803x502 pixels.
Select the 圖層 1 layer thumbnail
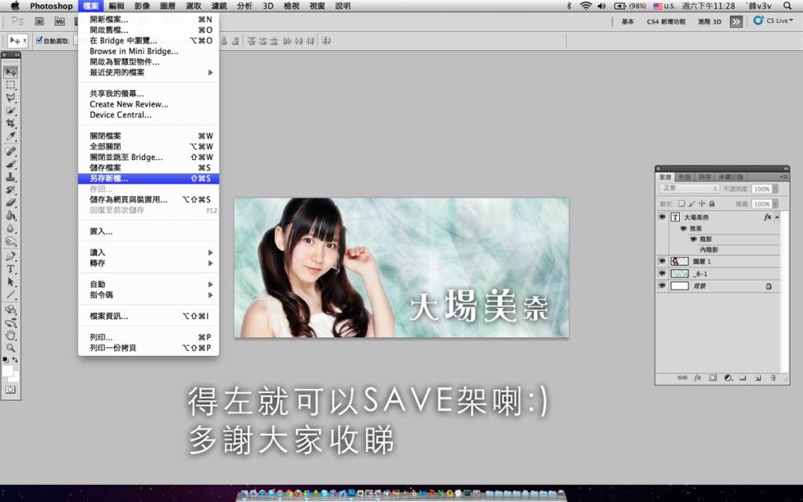pos(679,261)
